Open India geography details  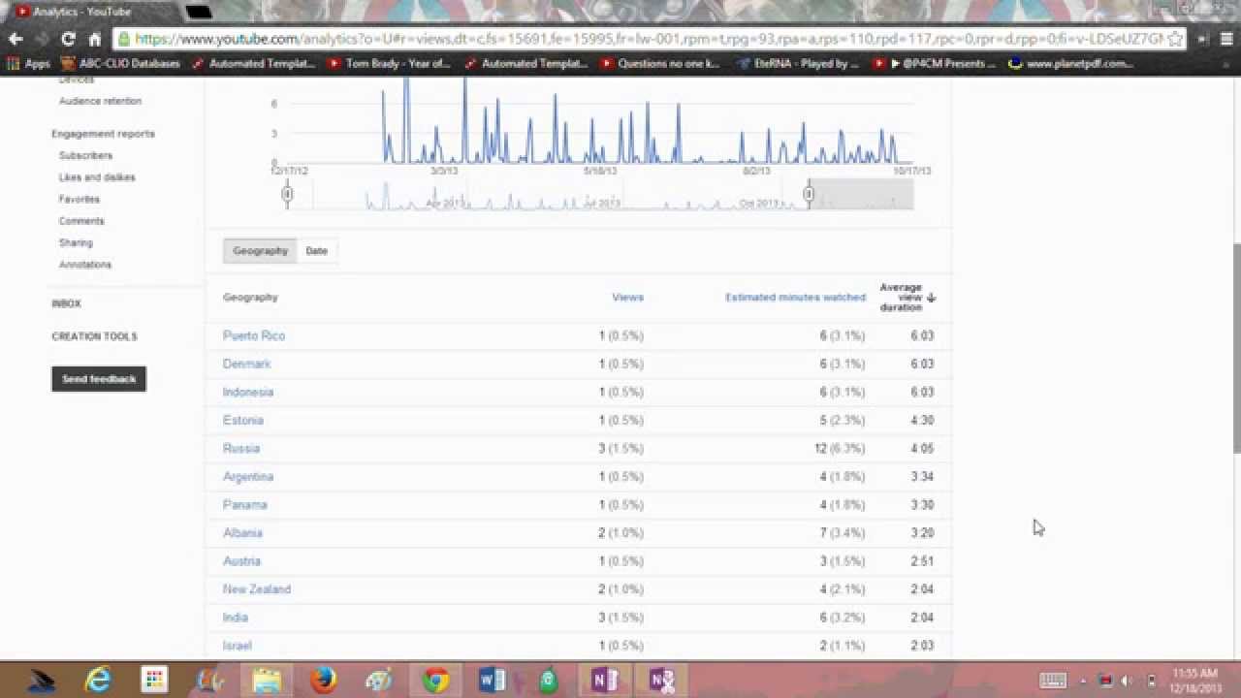pos(236,617)
